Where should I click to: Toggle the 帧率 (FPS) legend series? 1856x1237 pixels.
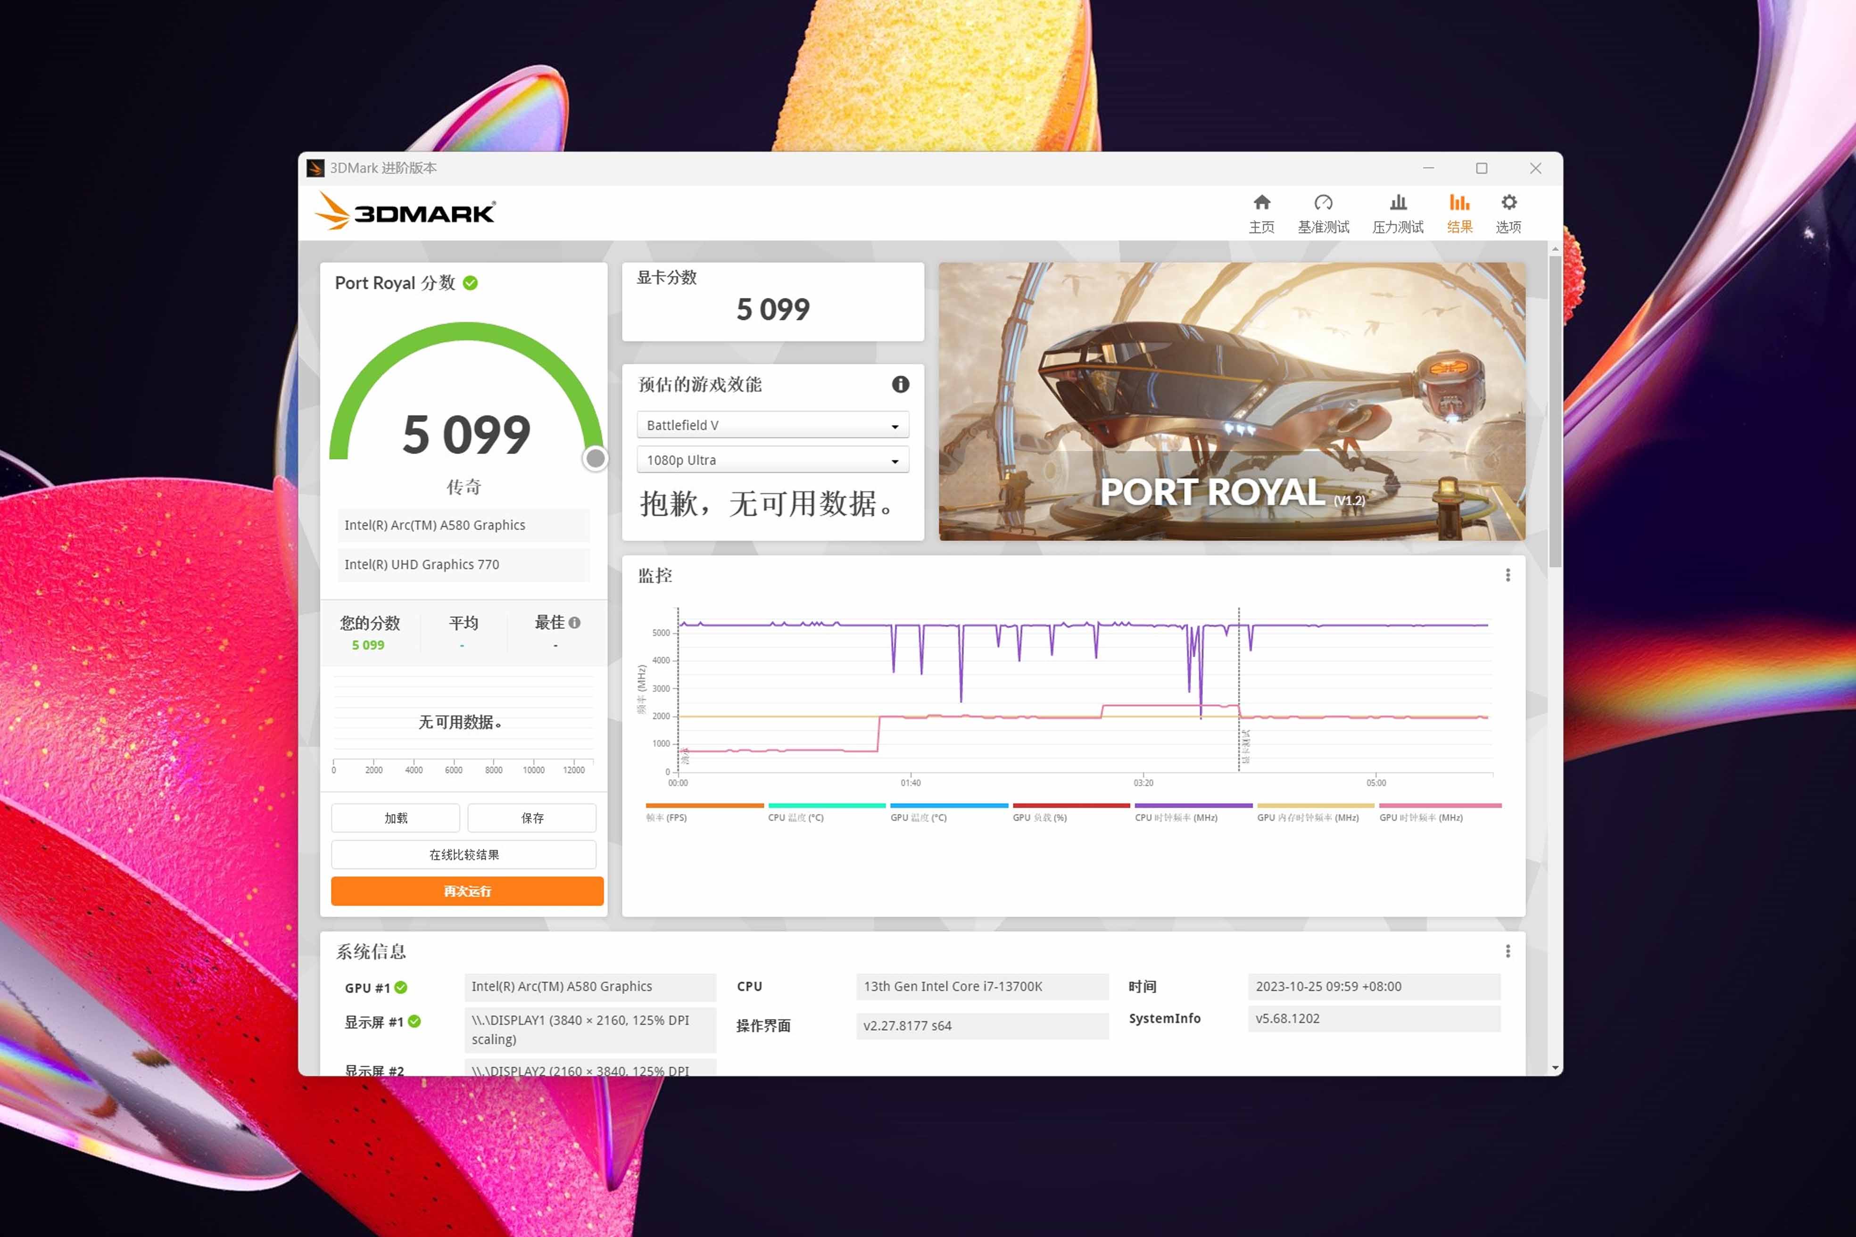click(704, 813)
